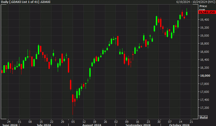This screenshot has width=216, height=126.
Task: Click the 17,800 price axis label
Action: click(x=204, y=84)
